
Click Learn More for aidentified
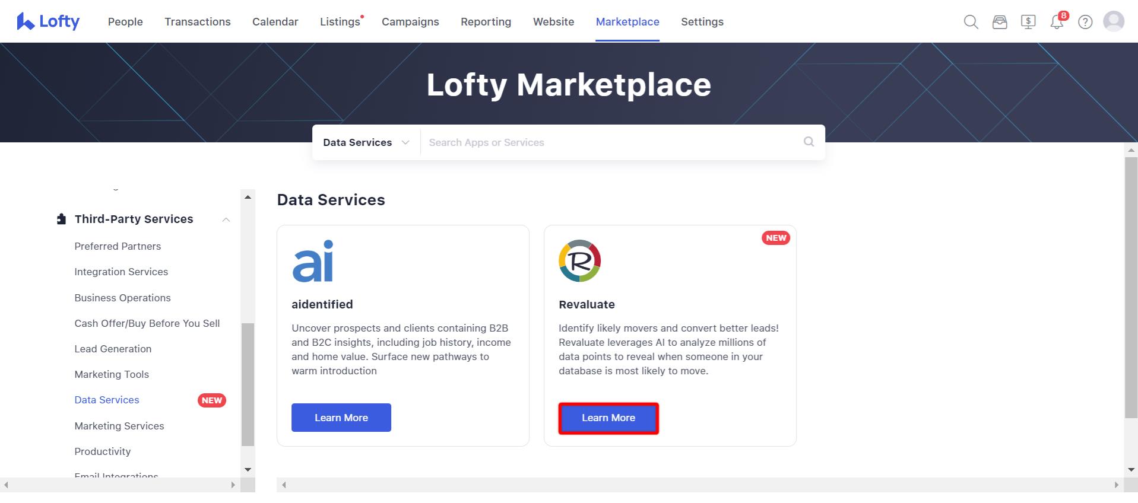pyautogui.click(x=341, y=418)
